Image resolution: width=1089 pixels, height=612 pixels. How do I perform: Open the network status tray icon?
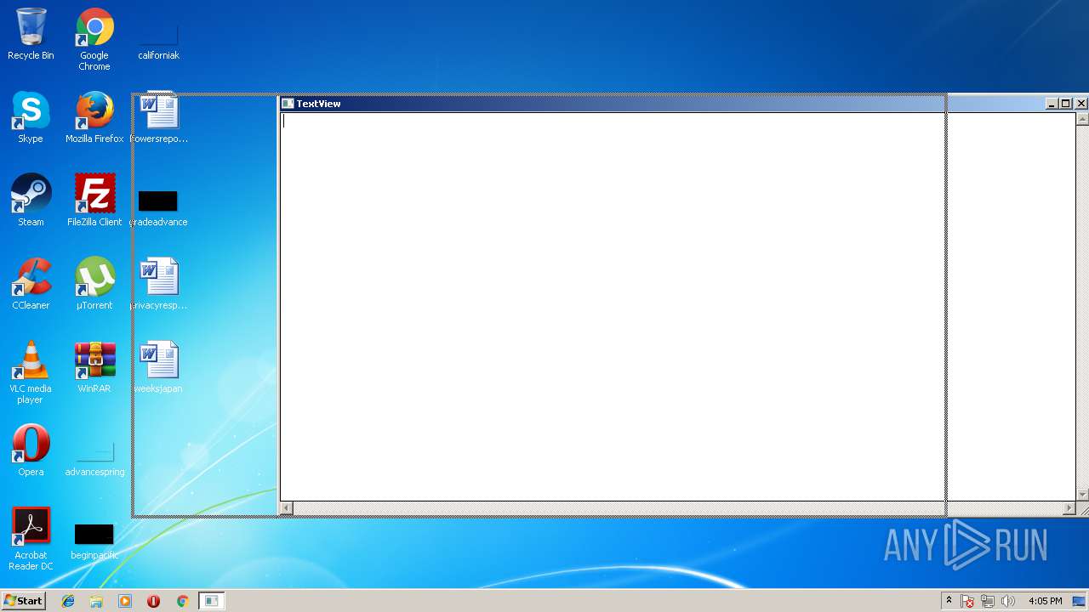(988, 601)
